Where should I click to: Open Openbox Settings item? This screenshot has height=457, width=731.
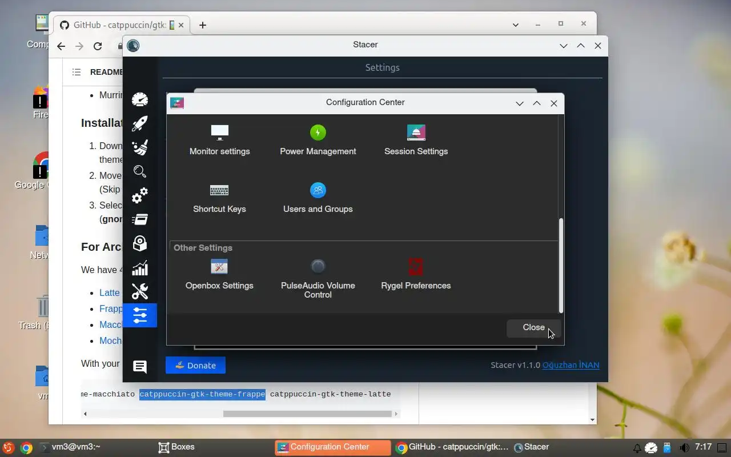(219, 275)
